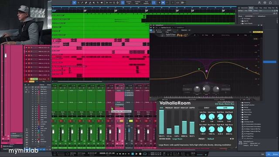279x157 pixels.
Task: Select the purple EQ band dot in Pro-Q 3
Action: [x=206, y=71]
